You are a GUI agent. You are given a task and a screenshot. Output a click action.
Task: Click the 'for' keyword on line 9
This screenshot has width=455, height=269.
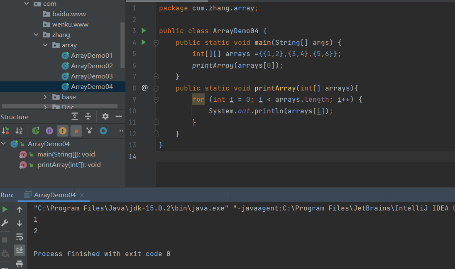pos(198,100)
